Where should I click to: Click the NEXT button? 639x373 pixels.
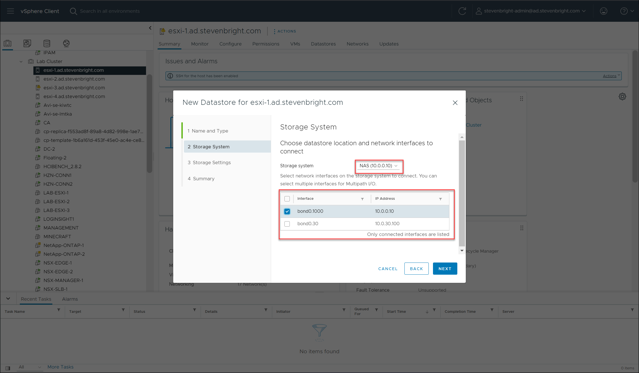(445, 269)
